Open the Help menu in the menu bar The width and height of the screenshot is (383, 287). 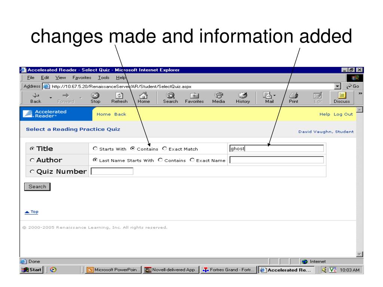pos(121,78)
